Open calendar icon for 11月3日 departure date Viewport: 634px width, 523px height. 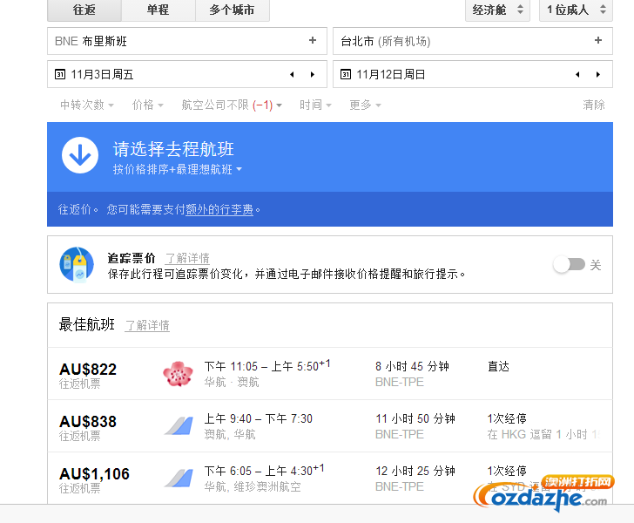pyautogui.click(x=60, y=74)
